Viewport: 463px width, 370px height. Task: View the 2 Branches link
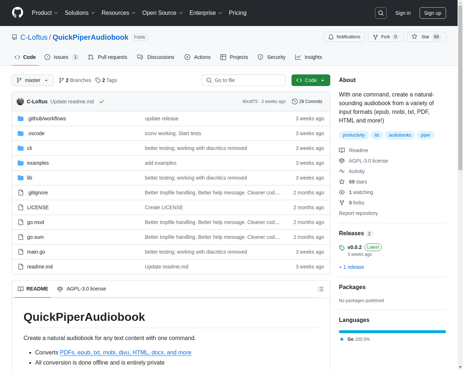[x=75, y=80]
